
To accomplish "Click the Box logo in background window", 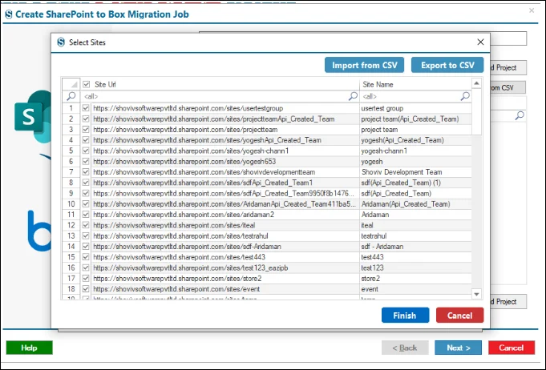I will [x=39, y=231].
